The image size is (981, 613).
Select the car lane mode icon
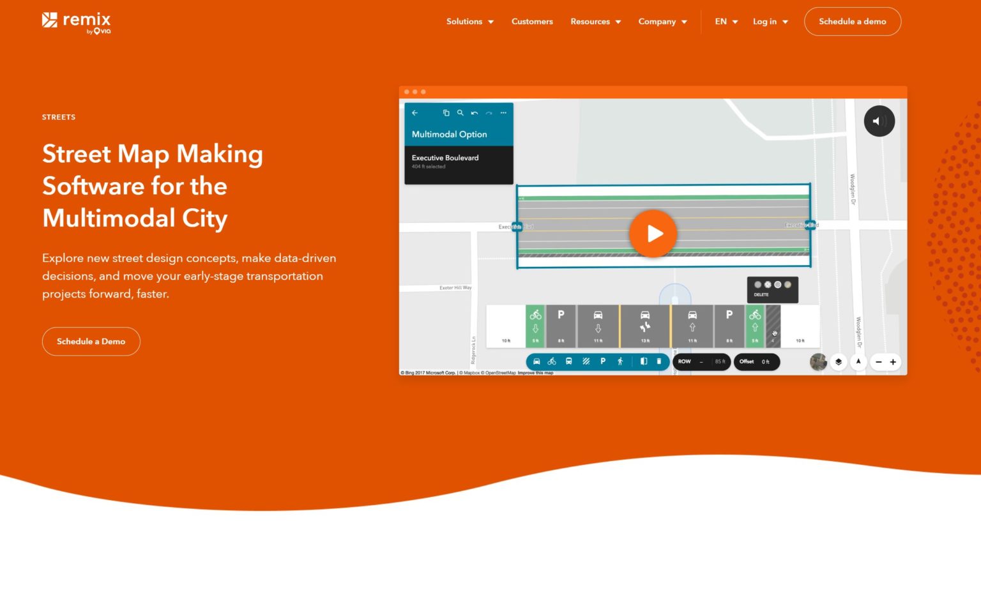[536, 361]
